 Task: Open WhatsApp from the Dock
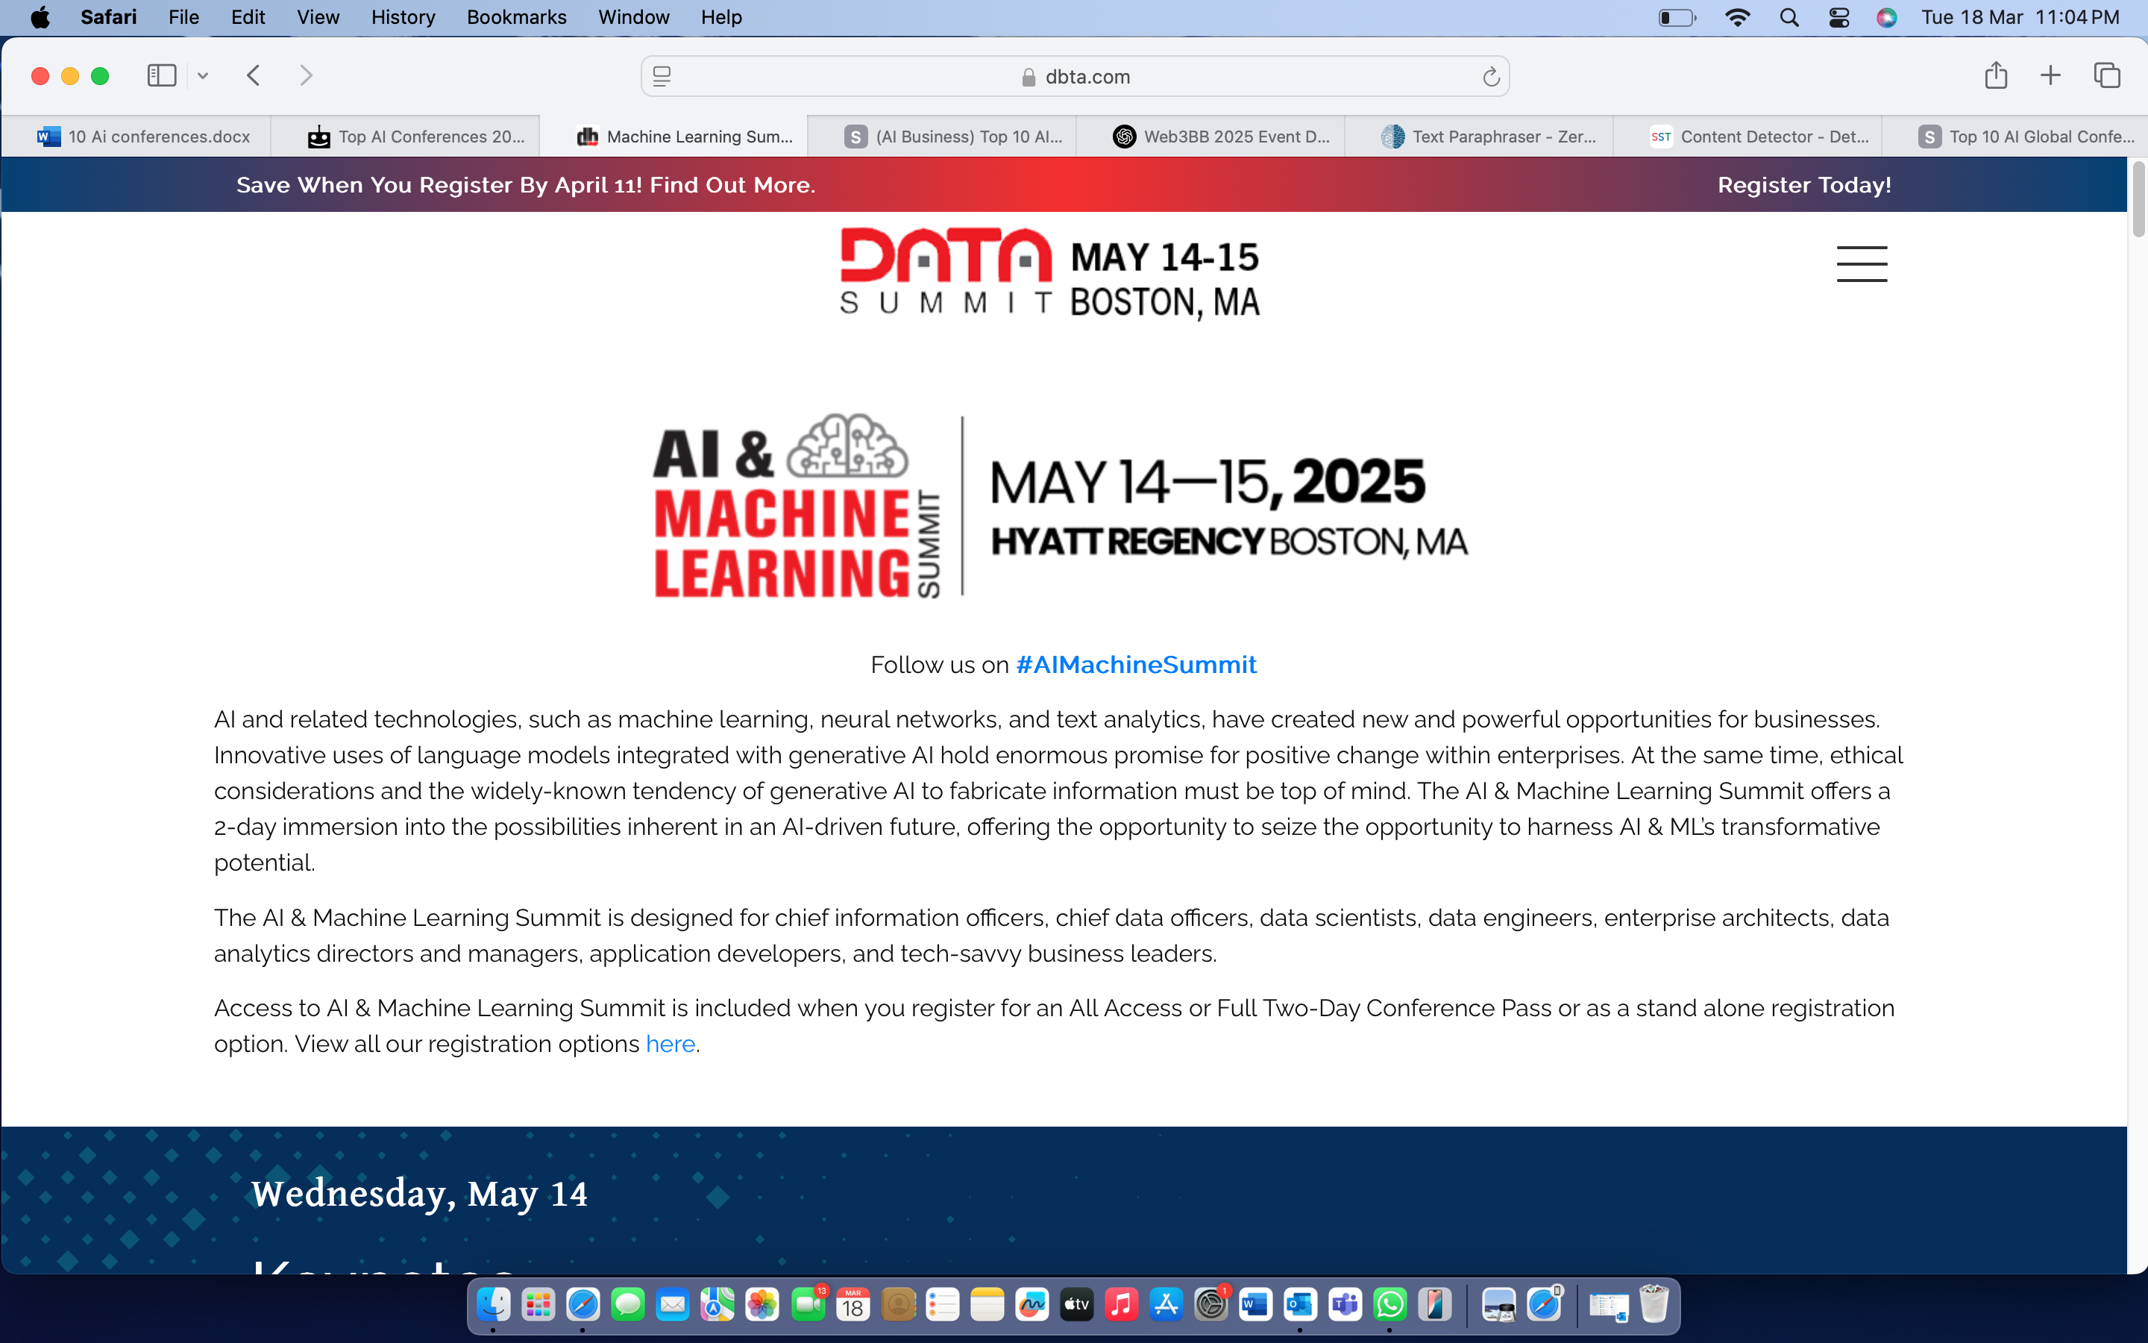1390,1305
